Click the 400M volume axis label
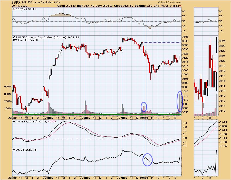The width and height of the screenshot is (231, 180). [8, 87]
